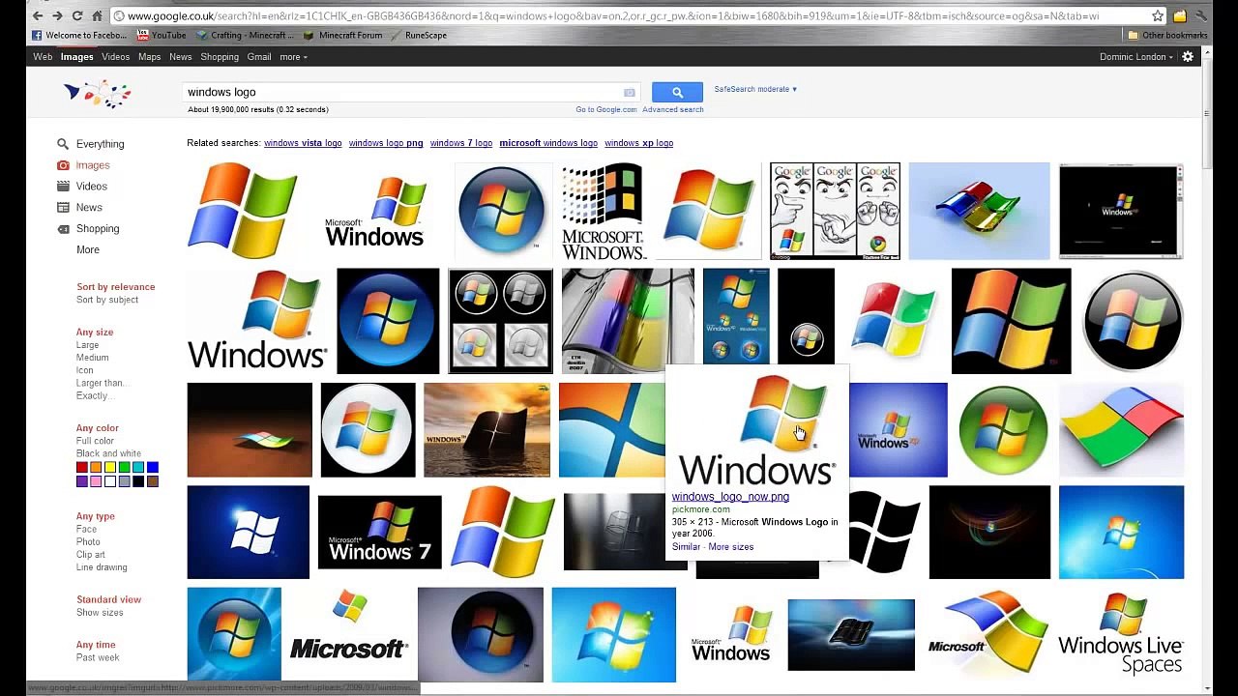
Task: Click related search 'windows vista logo'
Action: (x=303, y=143)
